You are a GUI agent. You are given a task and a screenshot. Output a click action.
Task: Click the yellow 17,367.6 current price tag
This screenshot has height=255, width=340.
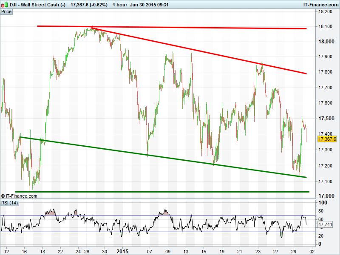tap(327, 139)
